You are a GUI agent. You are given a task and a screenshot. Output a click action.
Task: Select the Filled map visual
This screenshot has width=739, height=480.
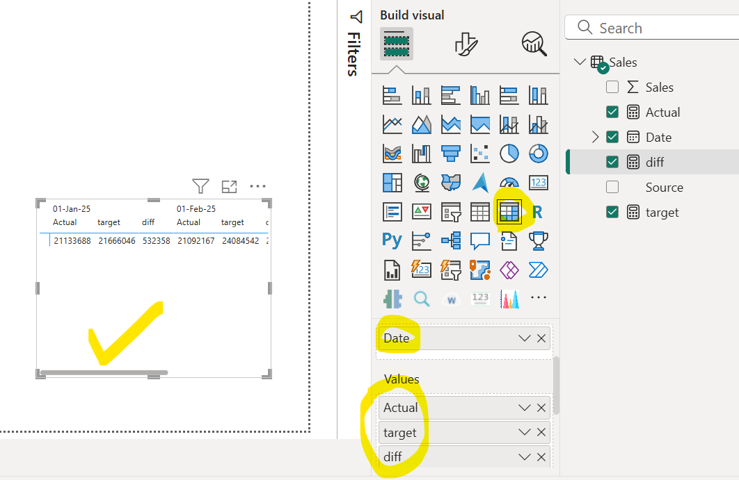point(450,183)
